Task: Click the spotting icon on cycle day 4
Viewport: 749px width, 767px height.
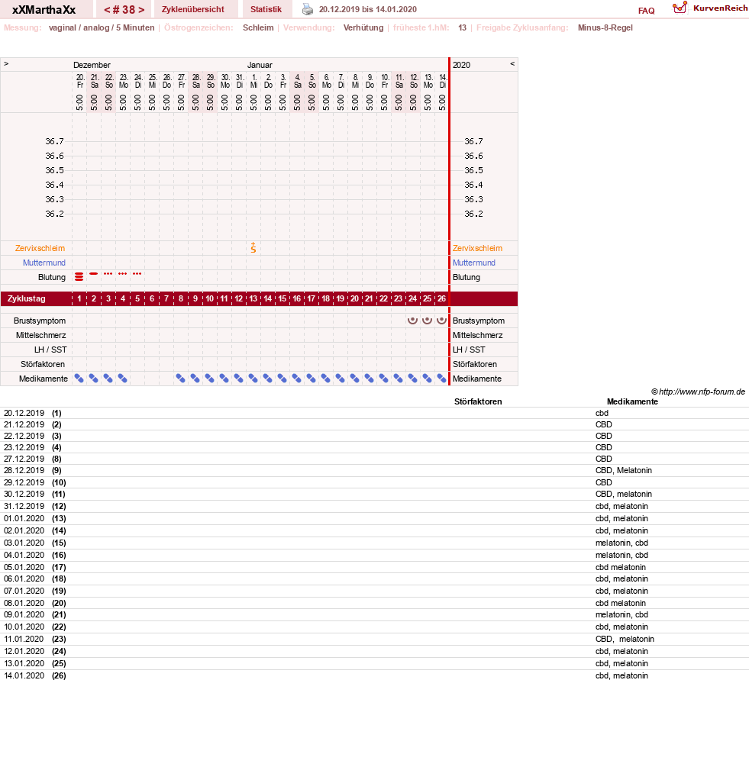Action: [x=123, y=273]
